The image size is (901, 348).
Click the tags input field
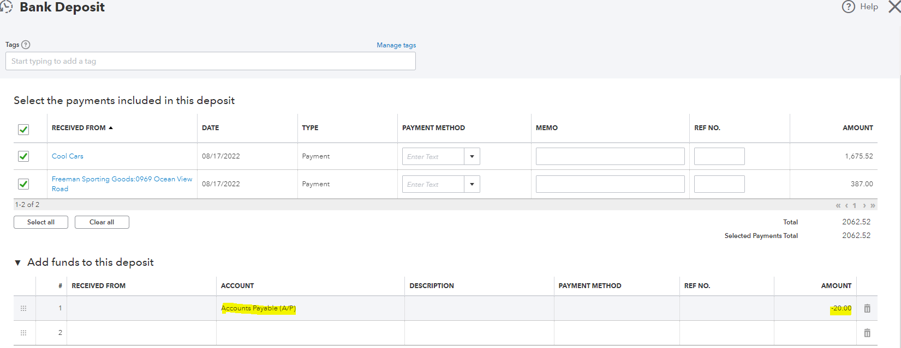coord(210,61)
